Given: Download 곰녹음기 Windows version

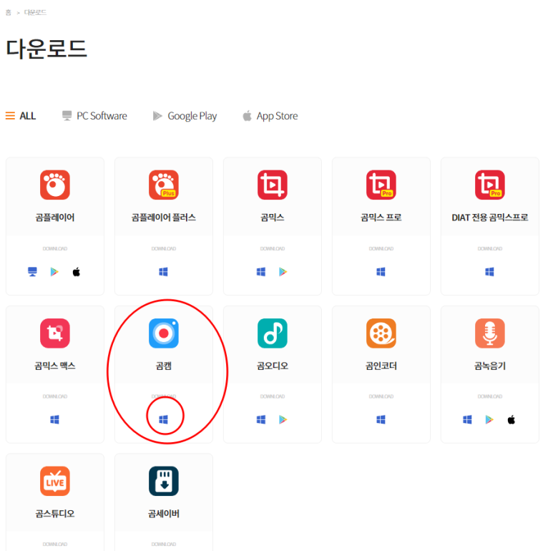Looking at the screenshot, I should 467,419.
